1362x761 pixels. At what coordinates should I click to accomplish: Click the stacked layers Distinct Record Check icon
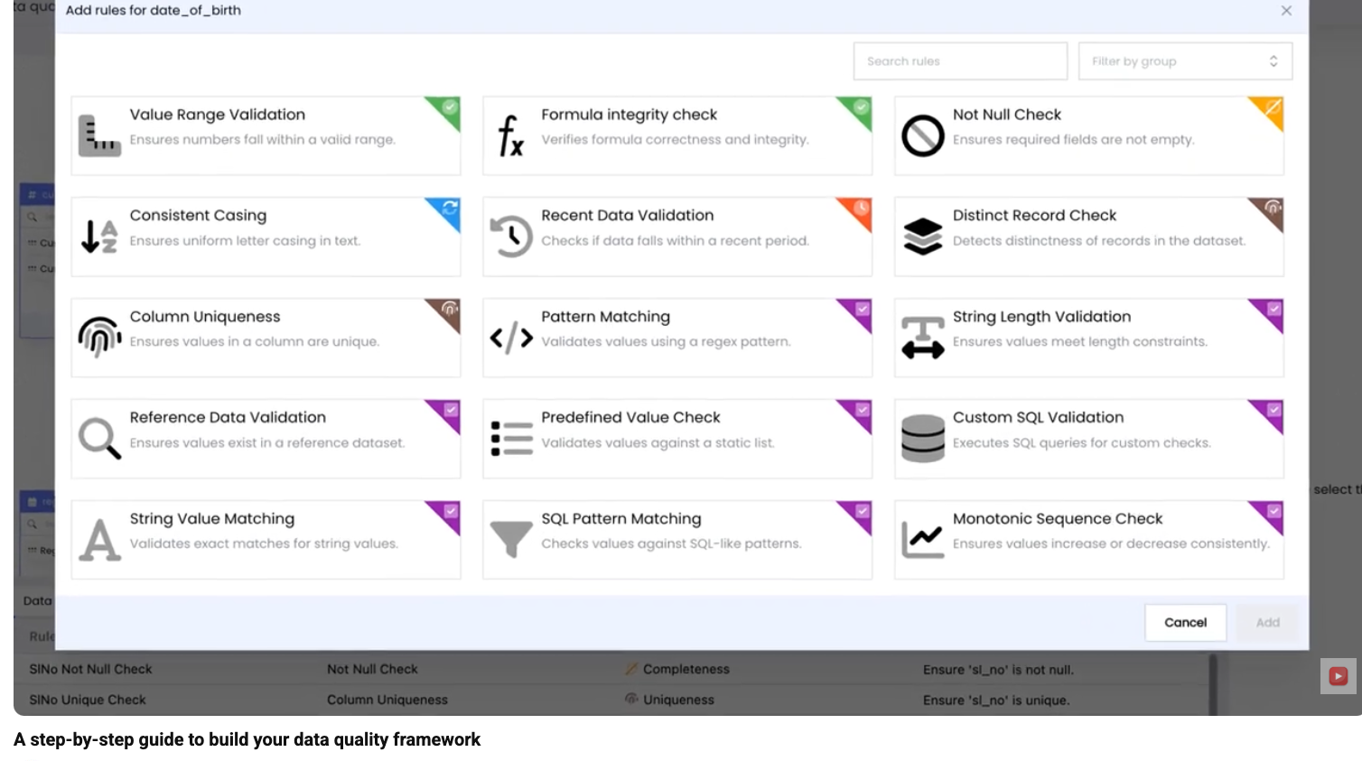[x=922, y=237]
